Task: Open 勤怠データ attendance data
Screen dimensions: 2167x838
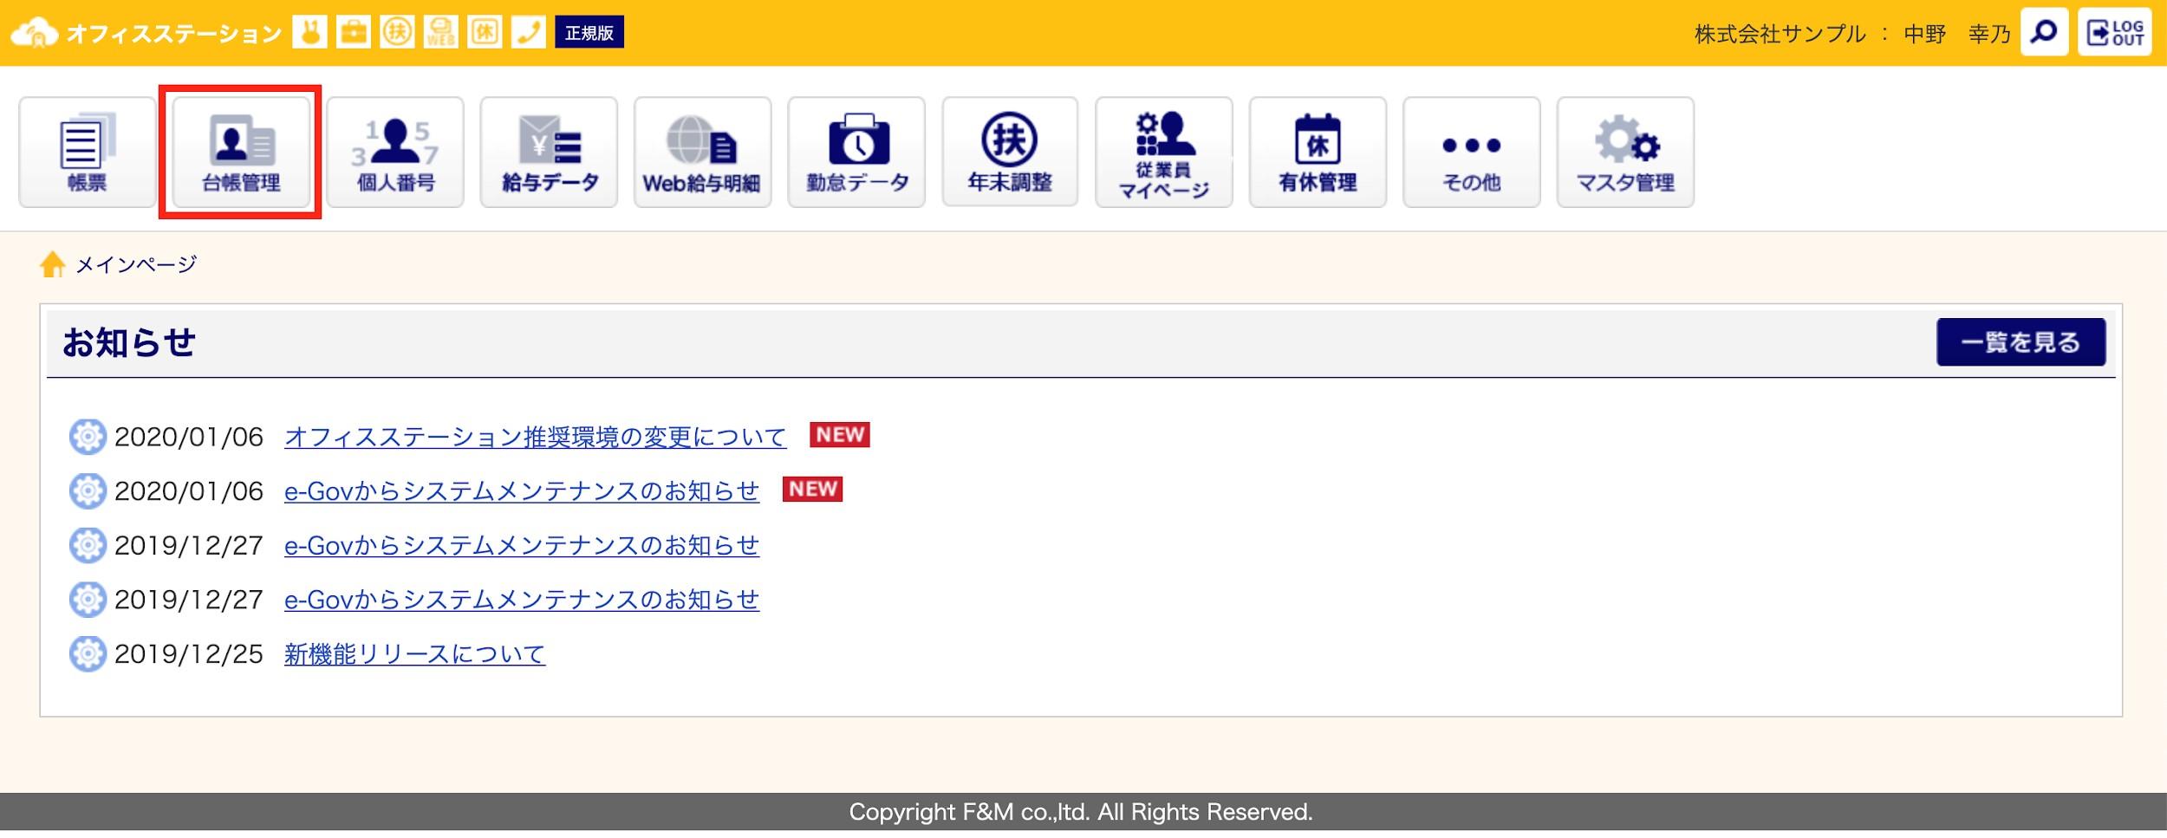Action: coord(856,153)
